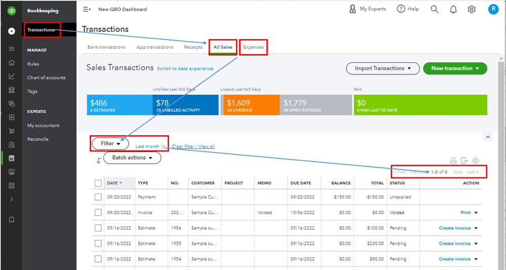The image size is (506, 270).
Task: Select checkbox for Estimate 1956 row
Action: [x=98, y=228]
